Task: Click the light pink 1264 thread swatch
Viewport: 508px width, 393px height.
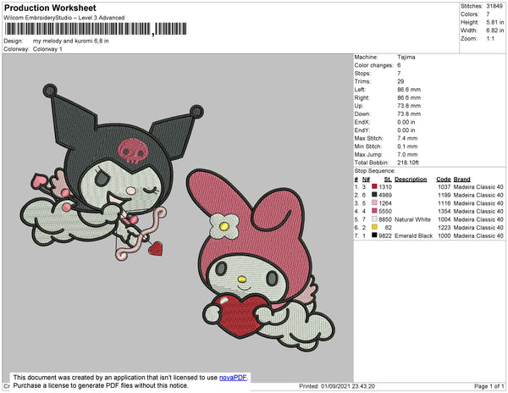Action: tap(374, 202)
